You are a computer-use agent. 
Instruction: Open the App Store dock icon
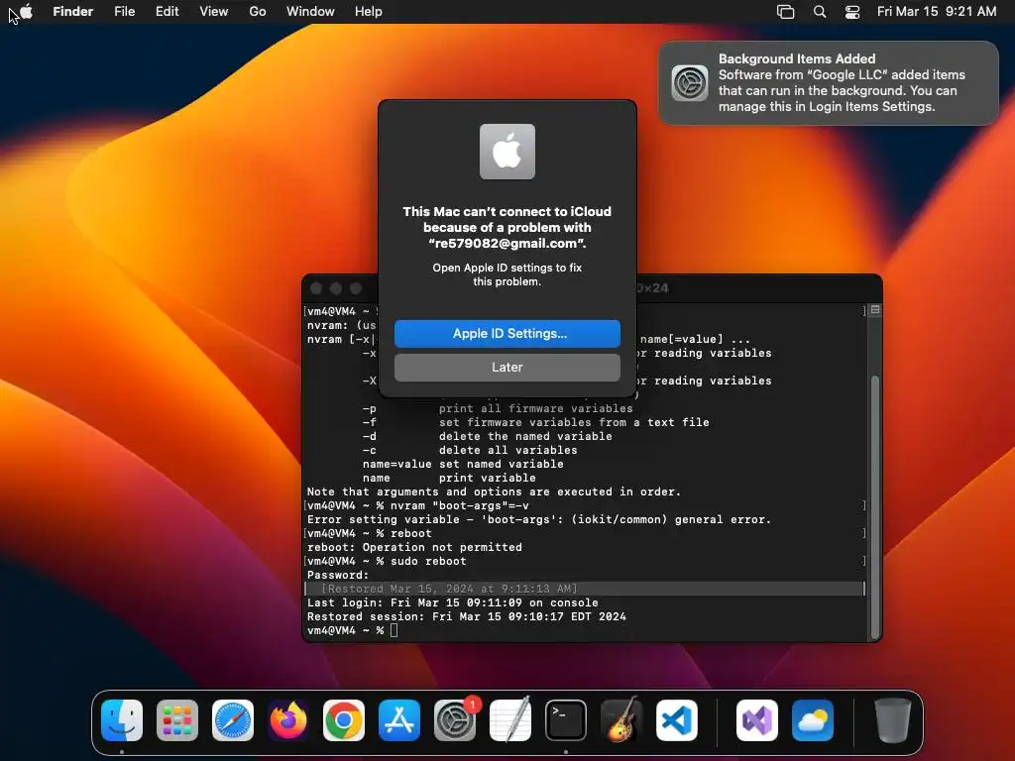click(x=399, y=720)
